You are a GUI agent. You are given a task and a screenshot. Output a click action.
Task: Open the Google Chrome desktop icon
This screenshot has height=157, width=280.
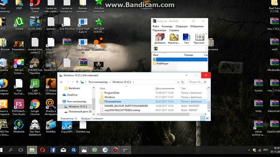point(35,107)
